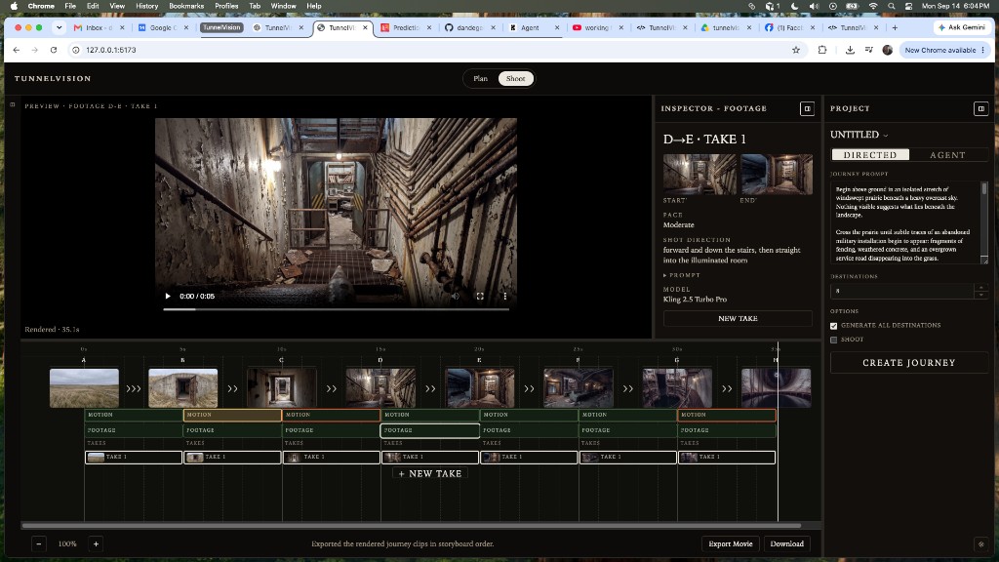Image resolution: width=999 pixels, height=562 pixels.
Task: Enable the Shoot option checkbox
Action: tap(833, 340)
